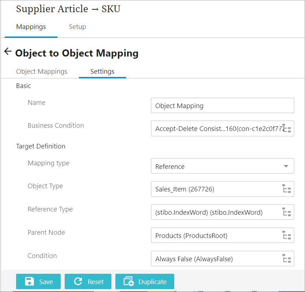Open the Setup tab
This screenshot has width=305, height=292.
click(77, 27)
